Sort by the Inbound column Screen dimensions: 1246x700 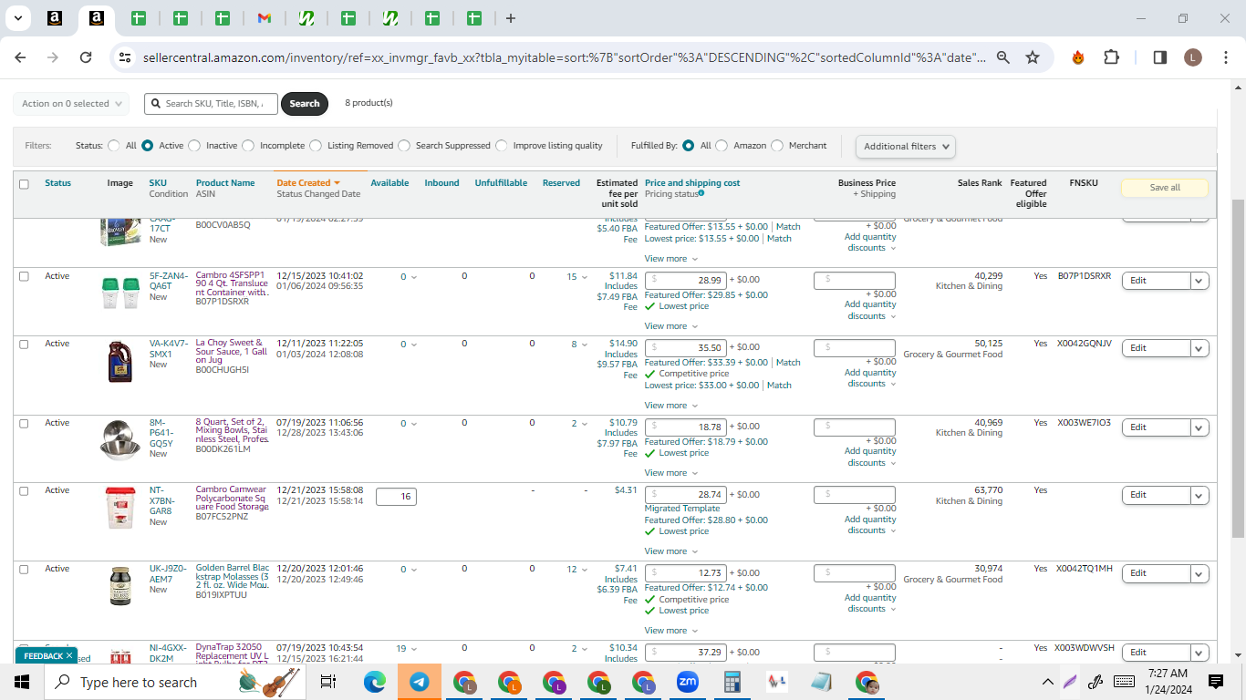click(x=441, y=183)
